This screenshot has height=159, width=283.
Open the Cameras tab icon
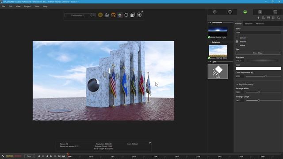(x=260, y=12)
